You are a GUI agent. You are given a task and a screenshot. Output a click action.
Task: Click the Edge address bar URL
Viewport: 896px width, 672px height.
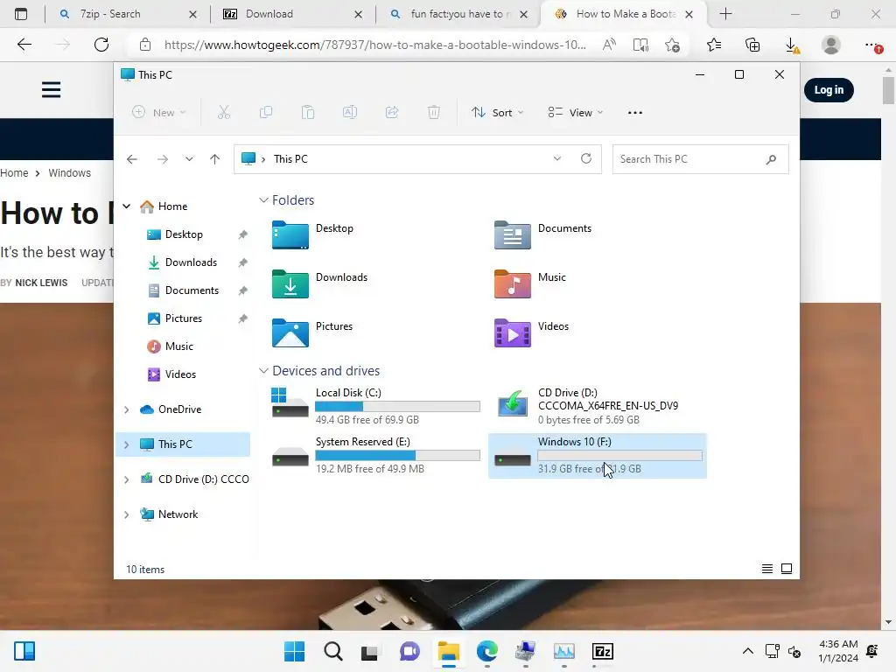(x=374, y=45)
